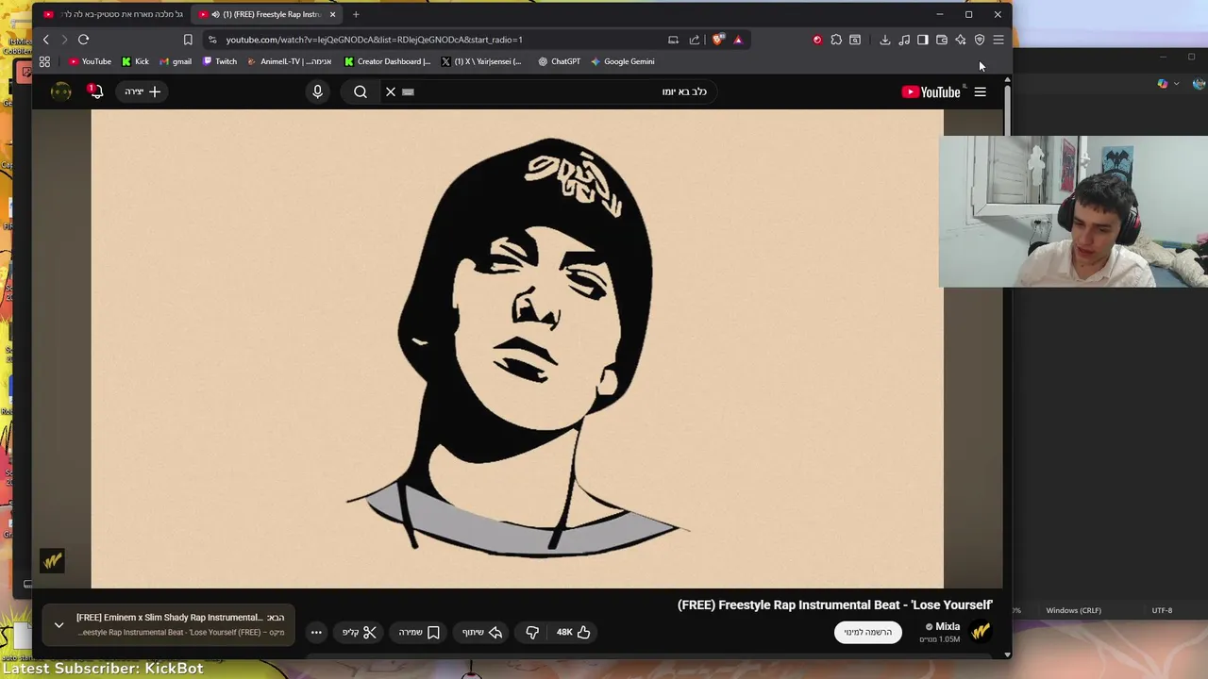Image resolution: width=1208 pixels, height=679 pixels.
Task: Open the Twitch bookmark
Action: click(x=220, y=61)
